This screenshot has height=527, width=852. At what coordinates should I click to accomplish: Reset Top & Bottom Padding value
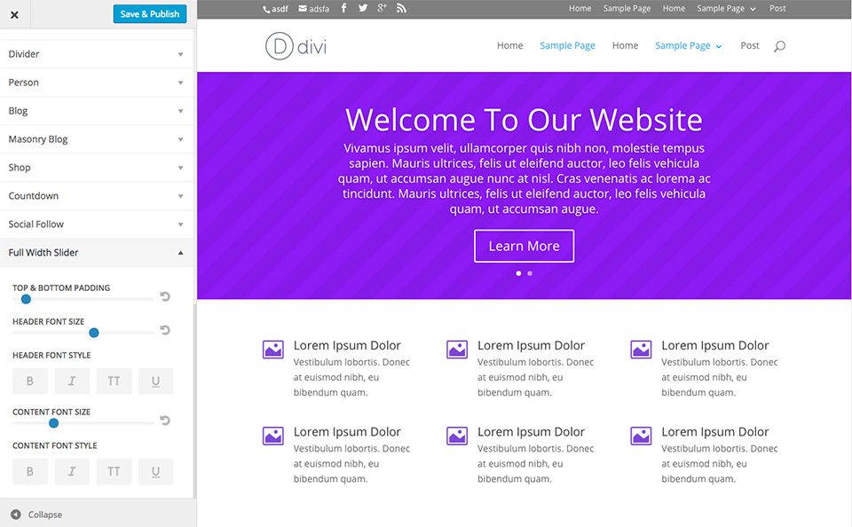pos(165,296)
